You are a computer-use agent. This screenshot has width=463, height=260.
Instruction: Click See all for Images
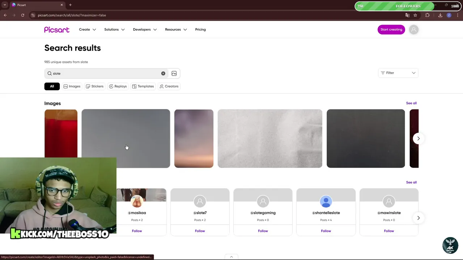click(x=411, y=103)
